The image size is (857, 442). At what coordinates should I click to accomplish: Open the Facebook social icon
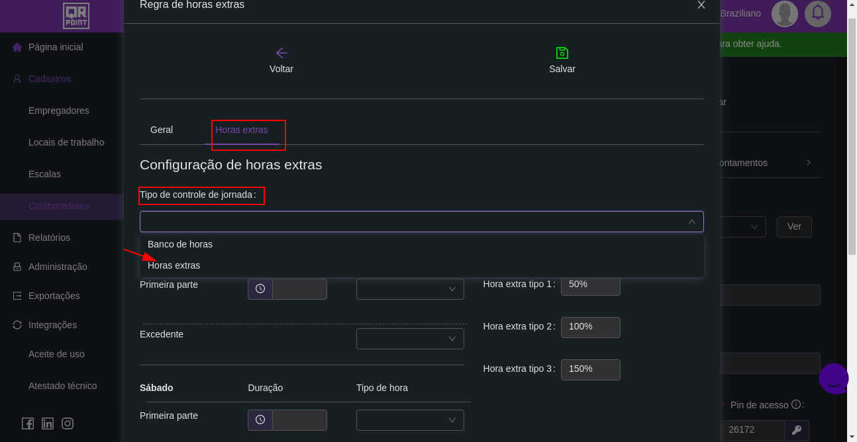pyautogui.click(x=28, y=423)
